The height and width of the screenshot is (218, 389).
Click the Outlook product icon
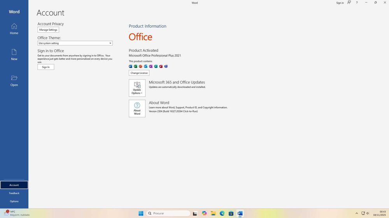[x=145, y=66]
